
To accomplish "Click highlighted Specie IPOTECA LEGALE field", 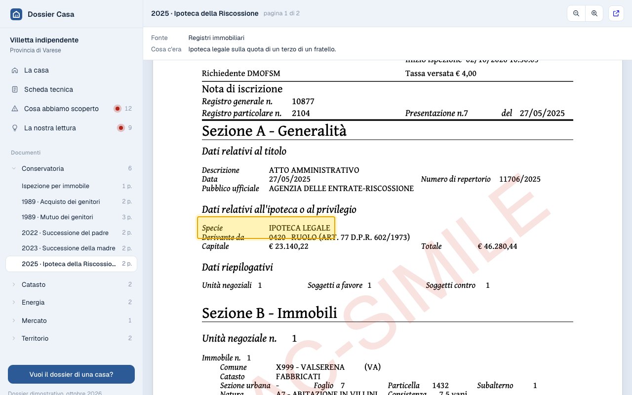I will point(266,228).
